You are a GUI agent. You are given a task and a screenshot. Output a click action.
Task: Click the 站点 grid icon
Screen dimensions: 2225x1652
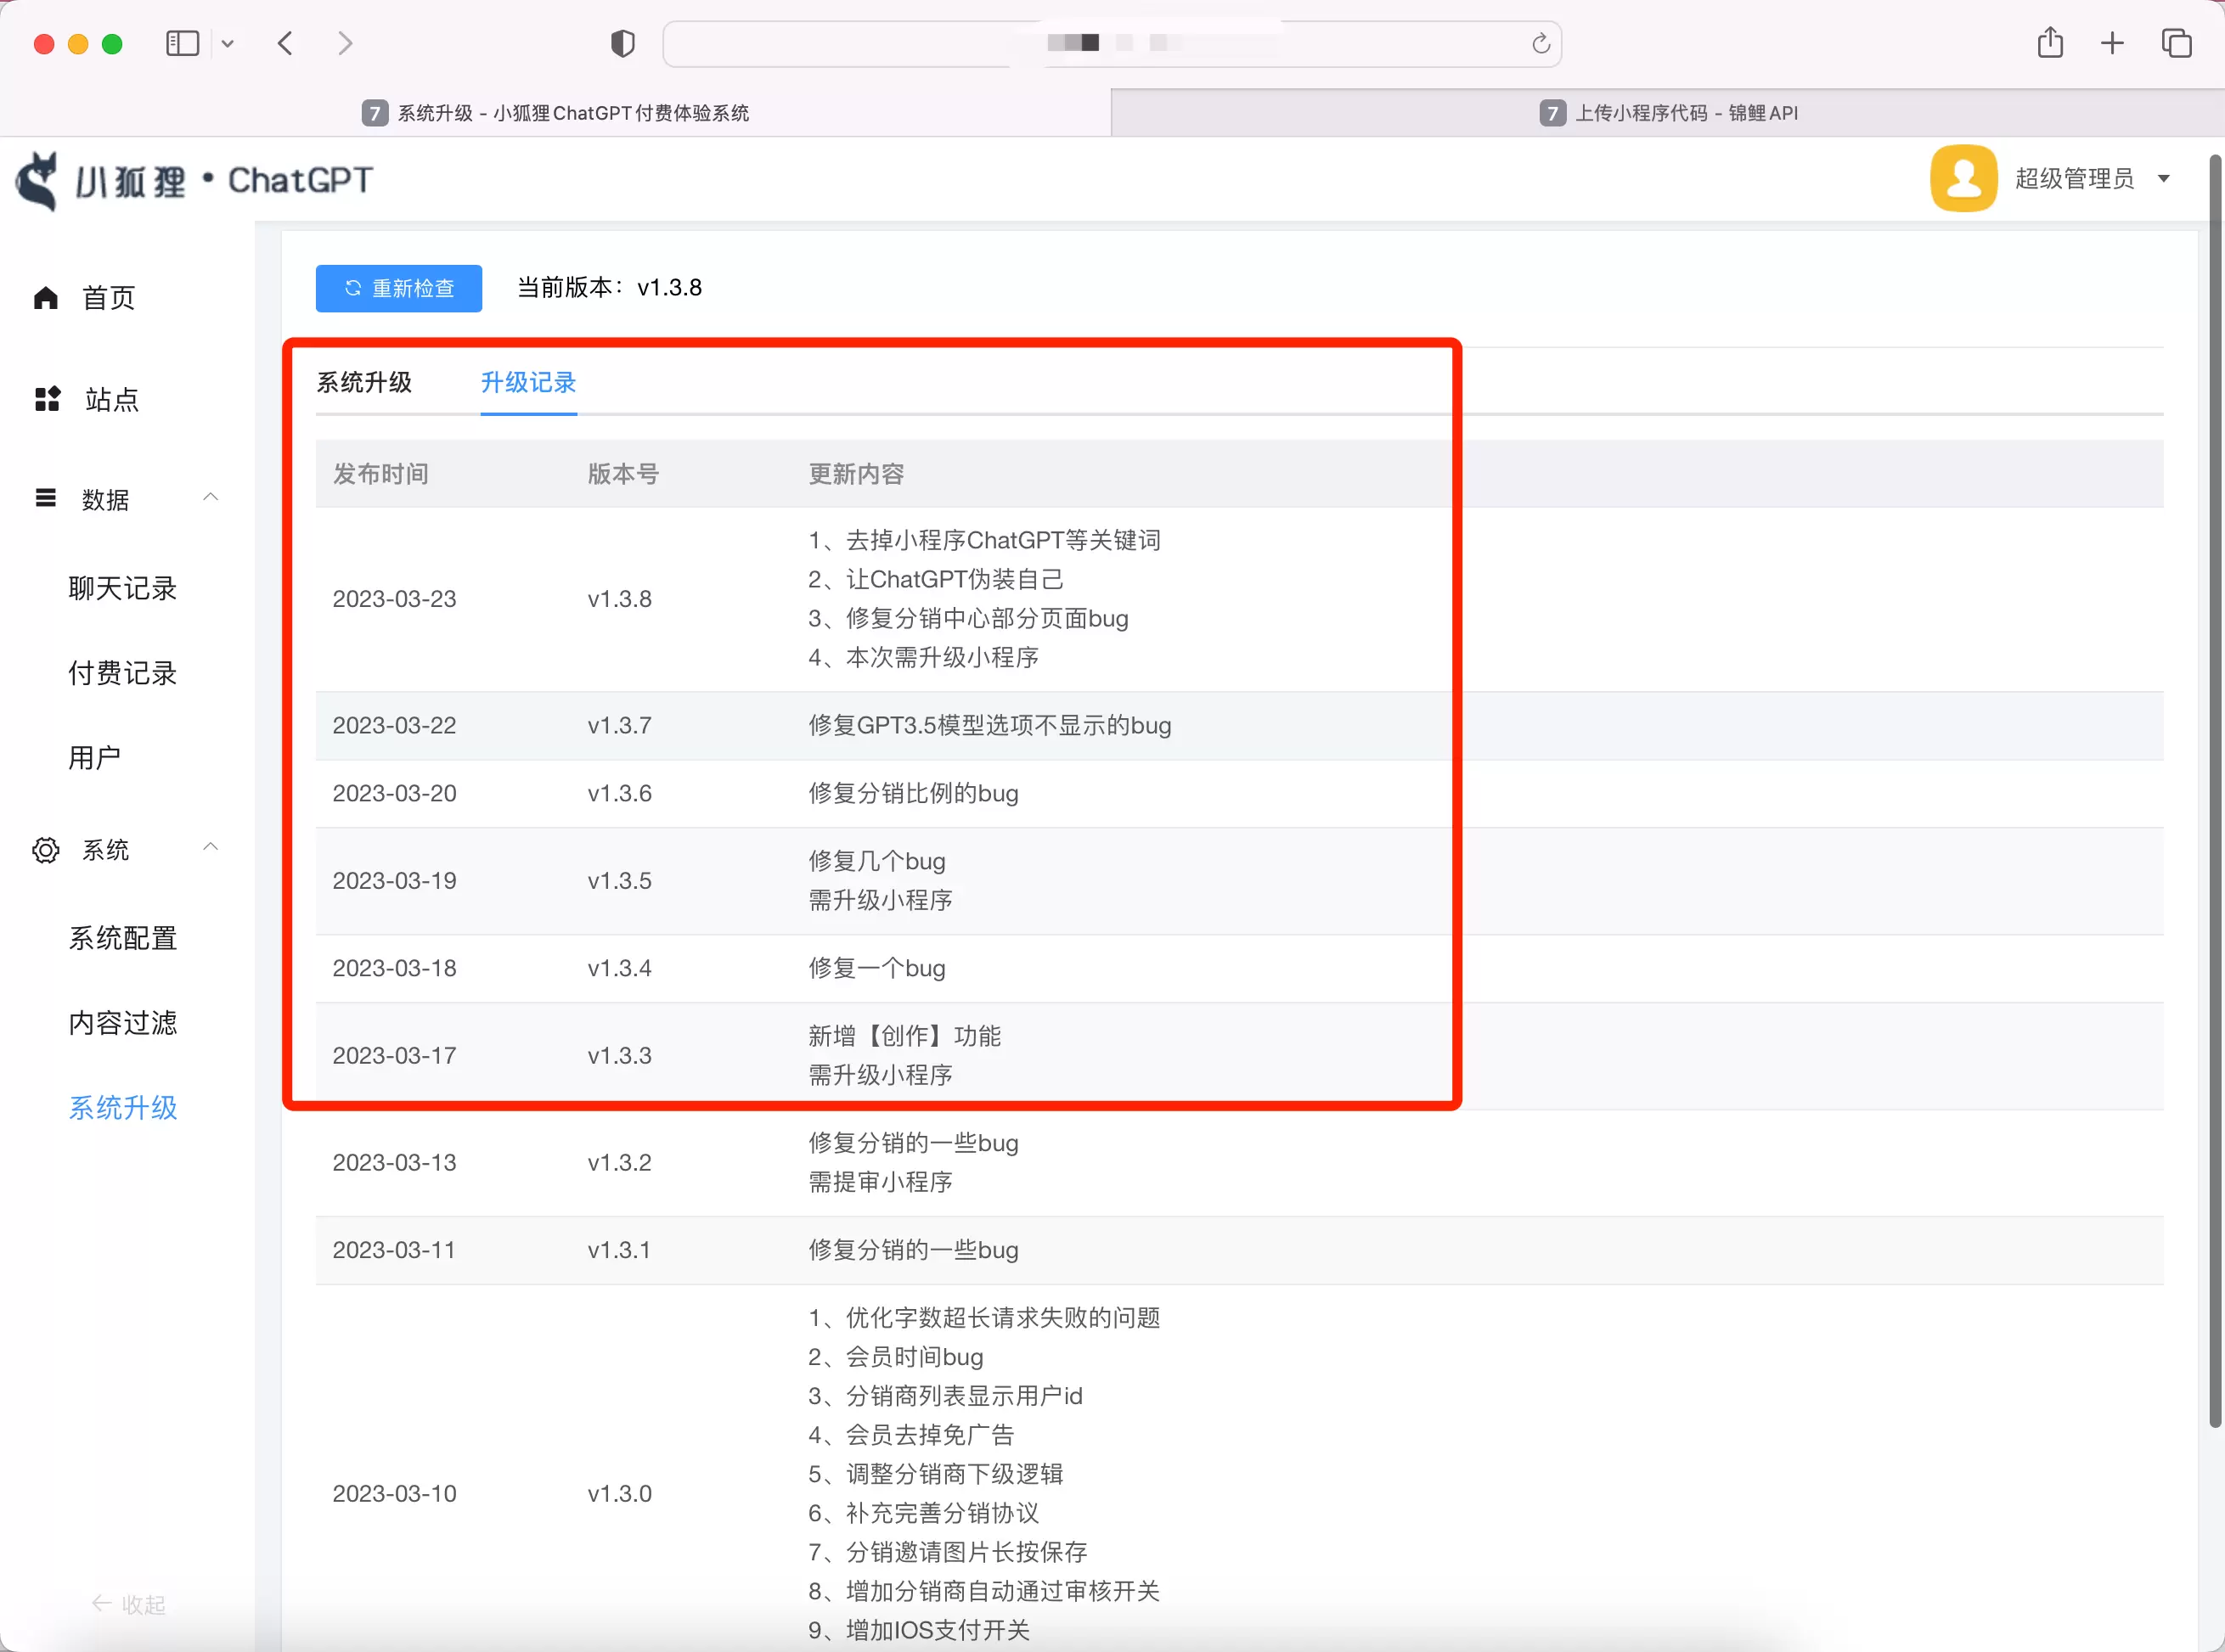[47, 399]
